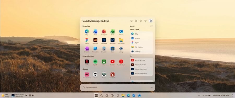235x98 pixels.
Task: Open Outlook from the taskbar
Action: click(139, 95)
